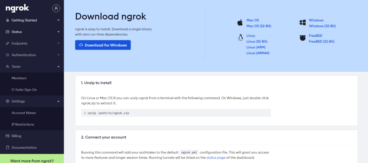Click the Getting Started rocket icon
Viewport: 368px width, 163px height.
7,20
